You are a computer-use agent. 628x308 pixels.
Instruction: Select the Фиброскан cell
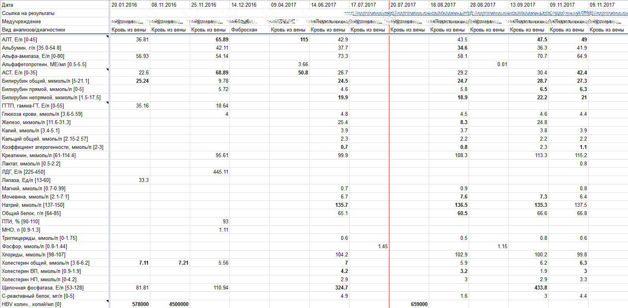pyautogui.click(x=249, y=30)
